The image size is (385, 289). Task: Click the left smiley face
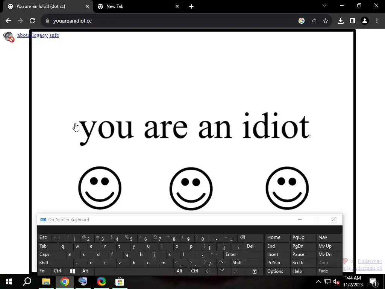[x=100, y=188]
